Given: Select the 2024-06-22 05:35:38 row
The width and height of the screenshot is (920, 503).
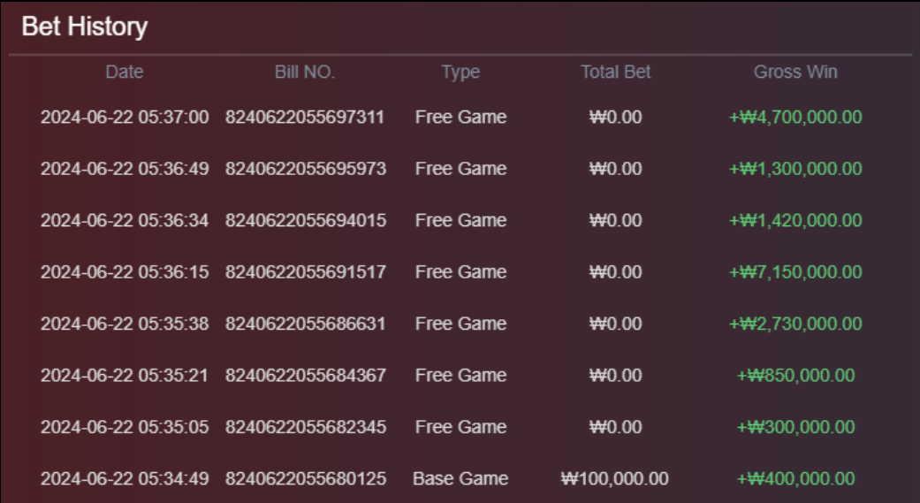Looking at the screenshot, I should click(x=460, y=324).
